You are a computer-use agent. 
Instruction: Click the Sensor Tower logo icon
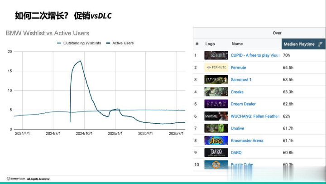point(9,179)
